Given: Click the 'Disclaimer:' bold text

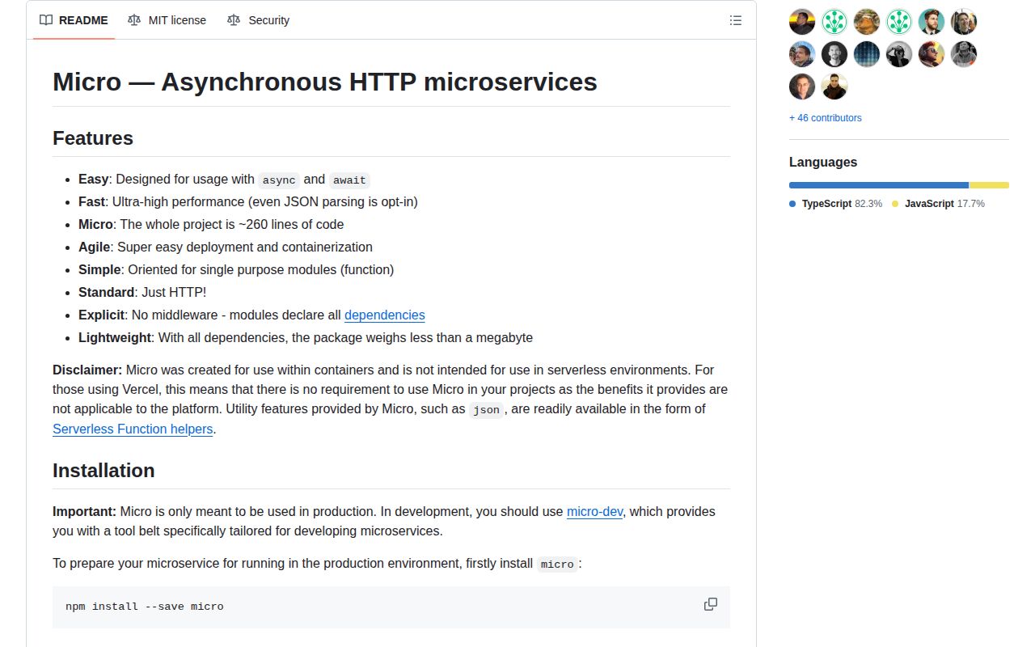Looking at the screenshot, I should click(87, 370).
